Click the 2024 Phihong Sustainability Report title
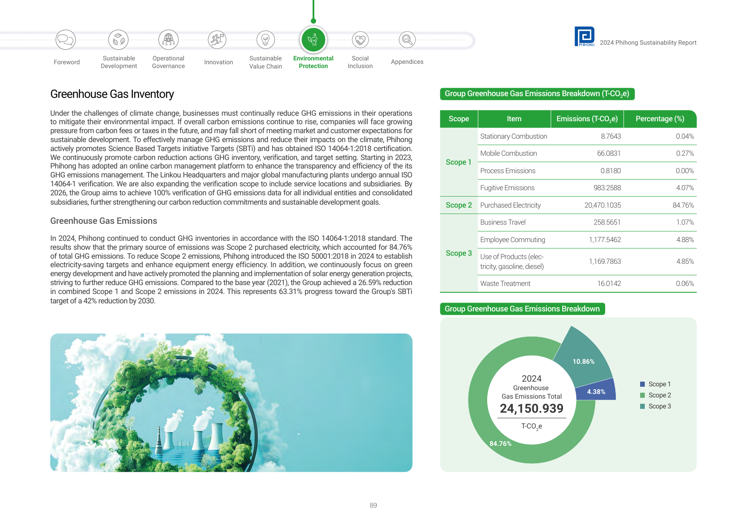Viewport: 747px width, 528px height. coord(648,43)
